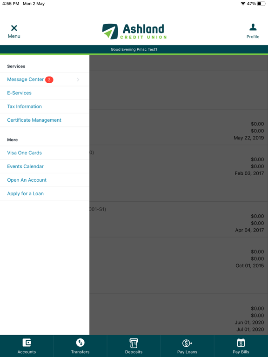Open Message Center
268x357 pixels.
pos(45,79)
